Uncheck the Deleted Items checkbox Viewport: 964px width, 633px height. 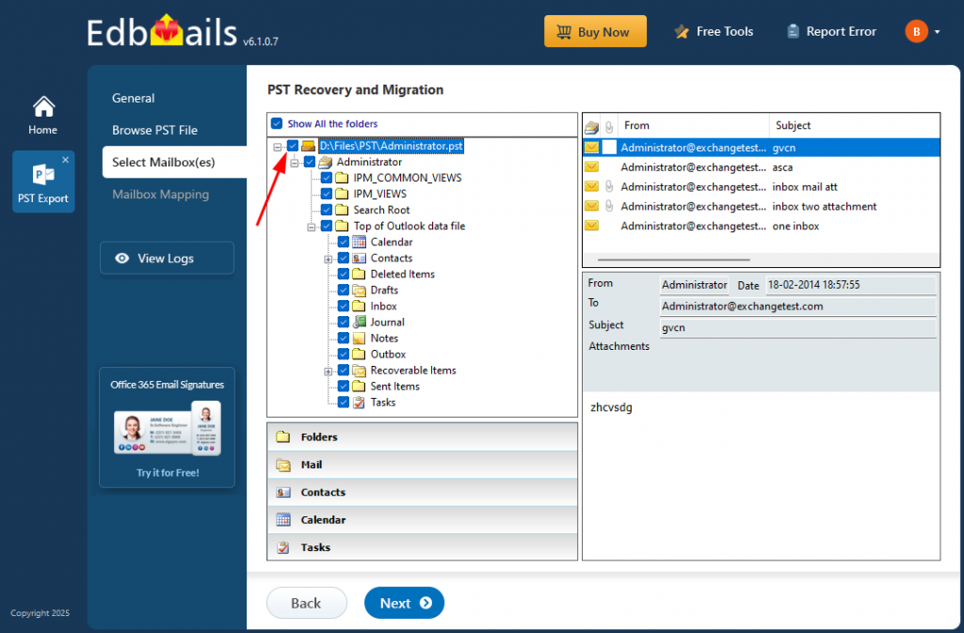click(344, 274)
